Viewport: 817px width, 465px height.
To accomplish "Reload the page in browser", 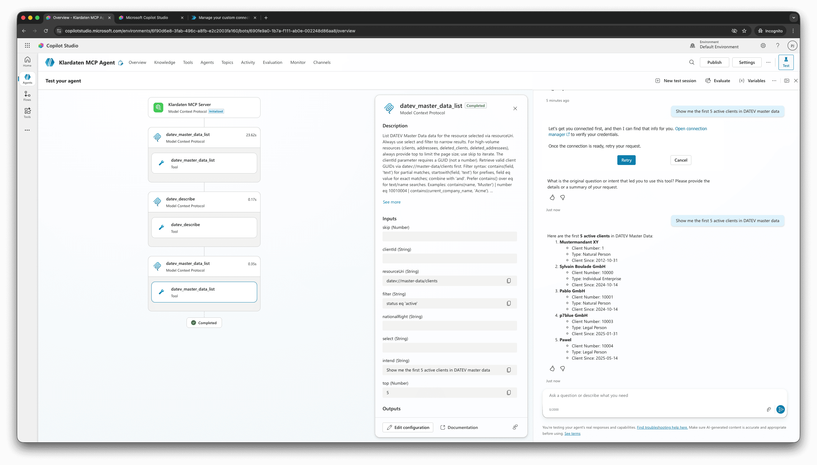I will [x=46, y=31].
